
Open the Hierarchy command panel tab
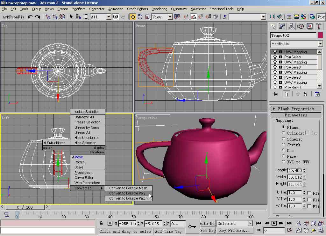(x=291, y=26)
